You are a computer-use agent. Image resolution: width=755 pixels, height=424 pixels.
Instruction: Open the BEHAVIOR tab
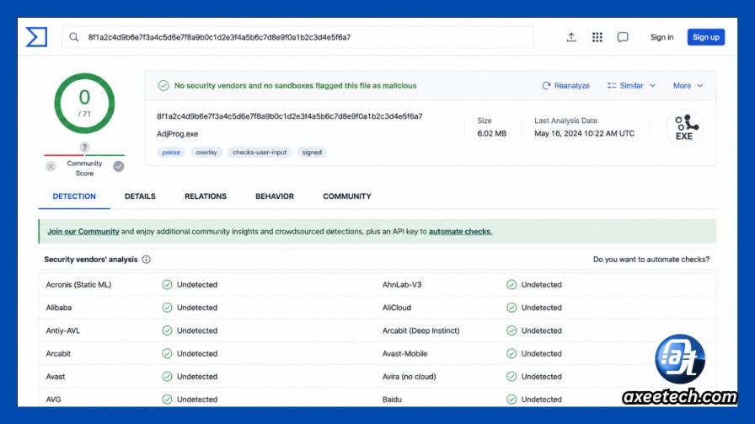click(x=275, y=196)
